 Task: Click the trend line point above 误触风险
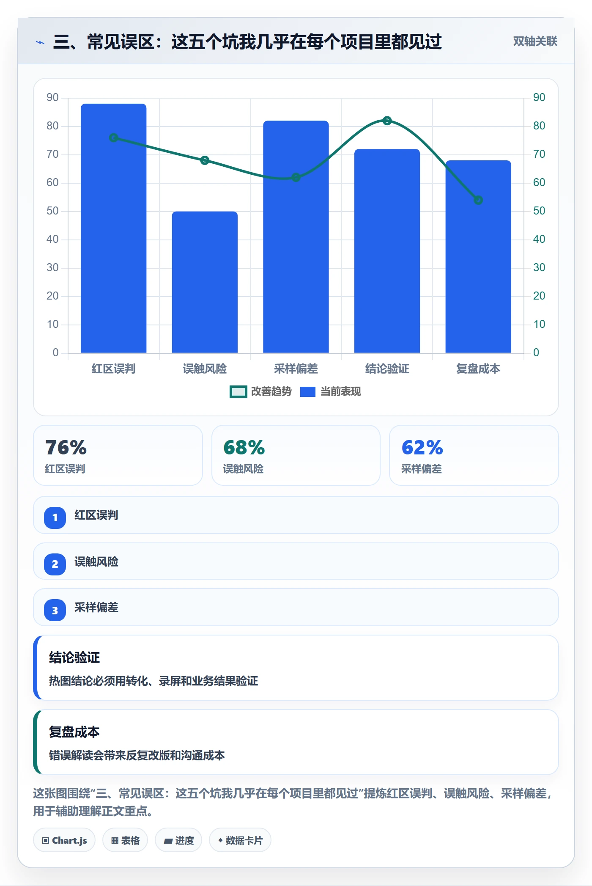click(x=205, y=160)
